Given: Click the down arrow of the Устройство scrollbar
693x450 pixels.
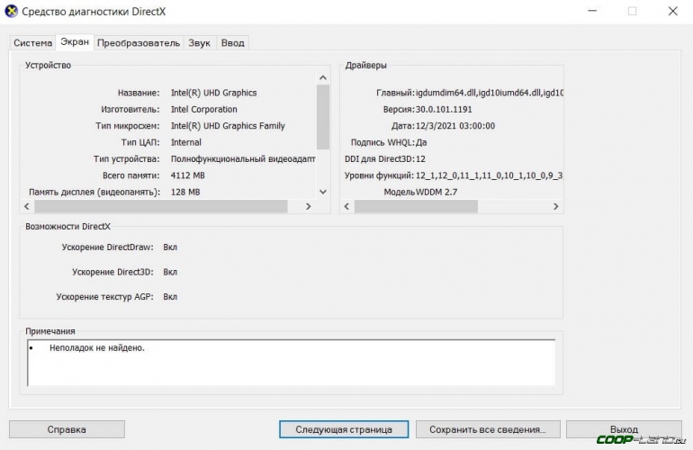Looking at the screenshot, I should click(x=323, y=191).
